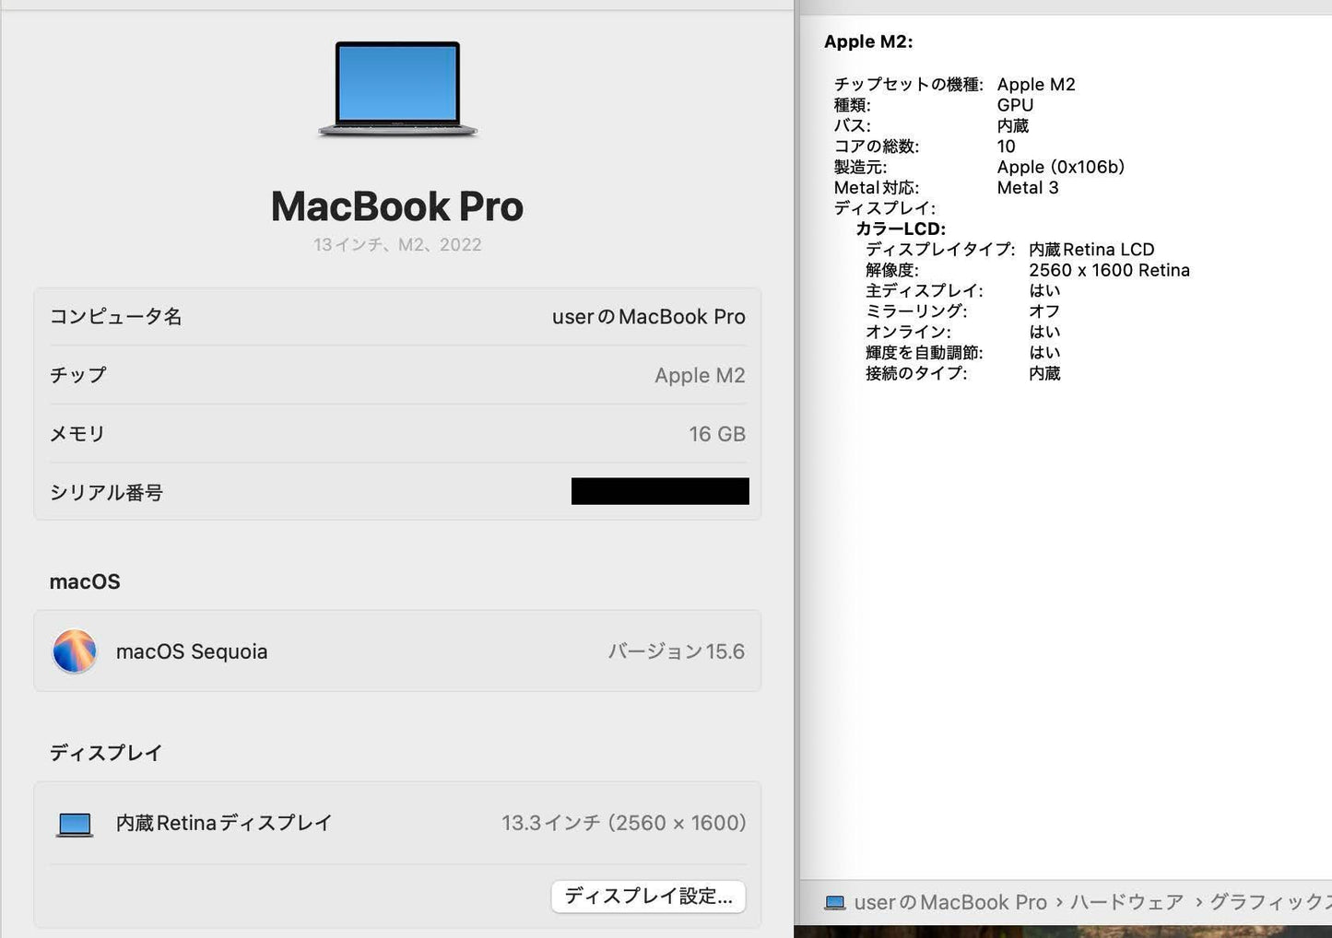Click バージョン15.6 next to macOS Sequoia

click(x=678, y=651)
